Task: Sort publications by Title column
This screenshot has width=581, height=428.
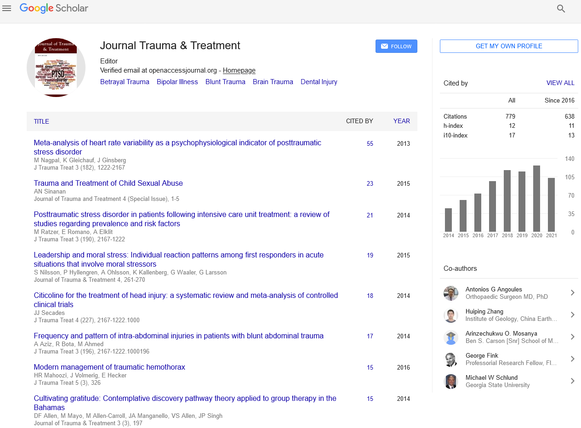Action: coord(41,121)
